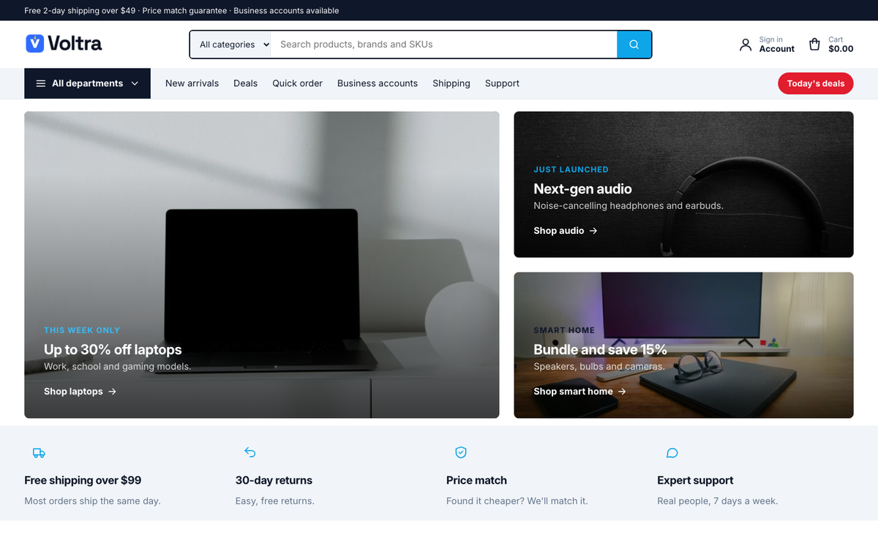Click the Up to 30% off laptops heading
This screenshot has height=548, width=878.
[x=113, y=349]
